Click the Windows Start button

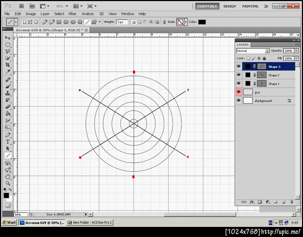click(x=9, y=222)
